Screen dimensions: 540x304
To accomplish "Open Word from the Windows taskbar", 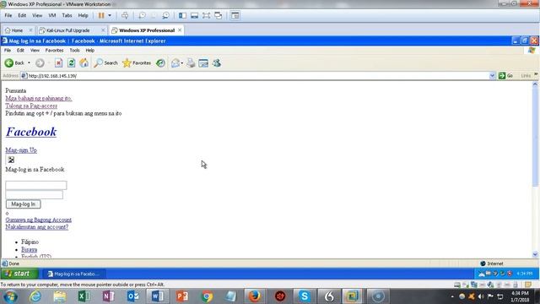I will click(158, 296).
